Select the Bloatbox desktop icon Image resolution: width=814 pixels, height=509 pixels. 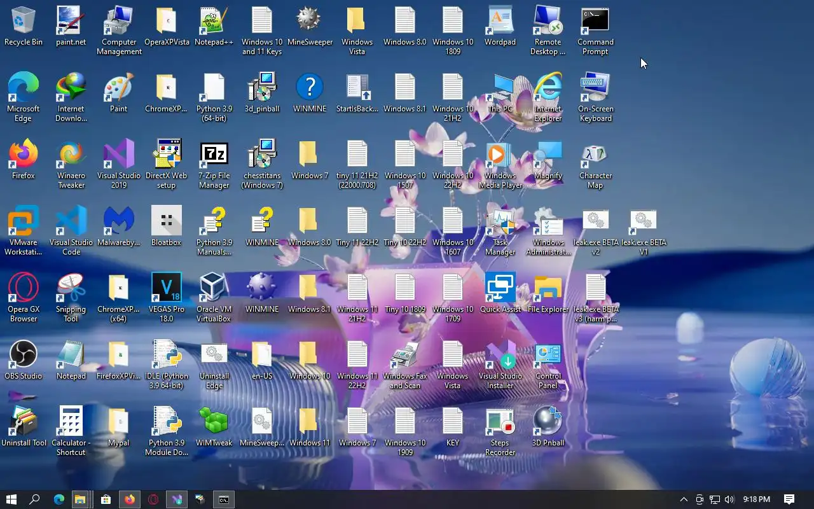[166, 221]
